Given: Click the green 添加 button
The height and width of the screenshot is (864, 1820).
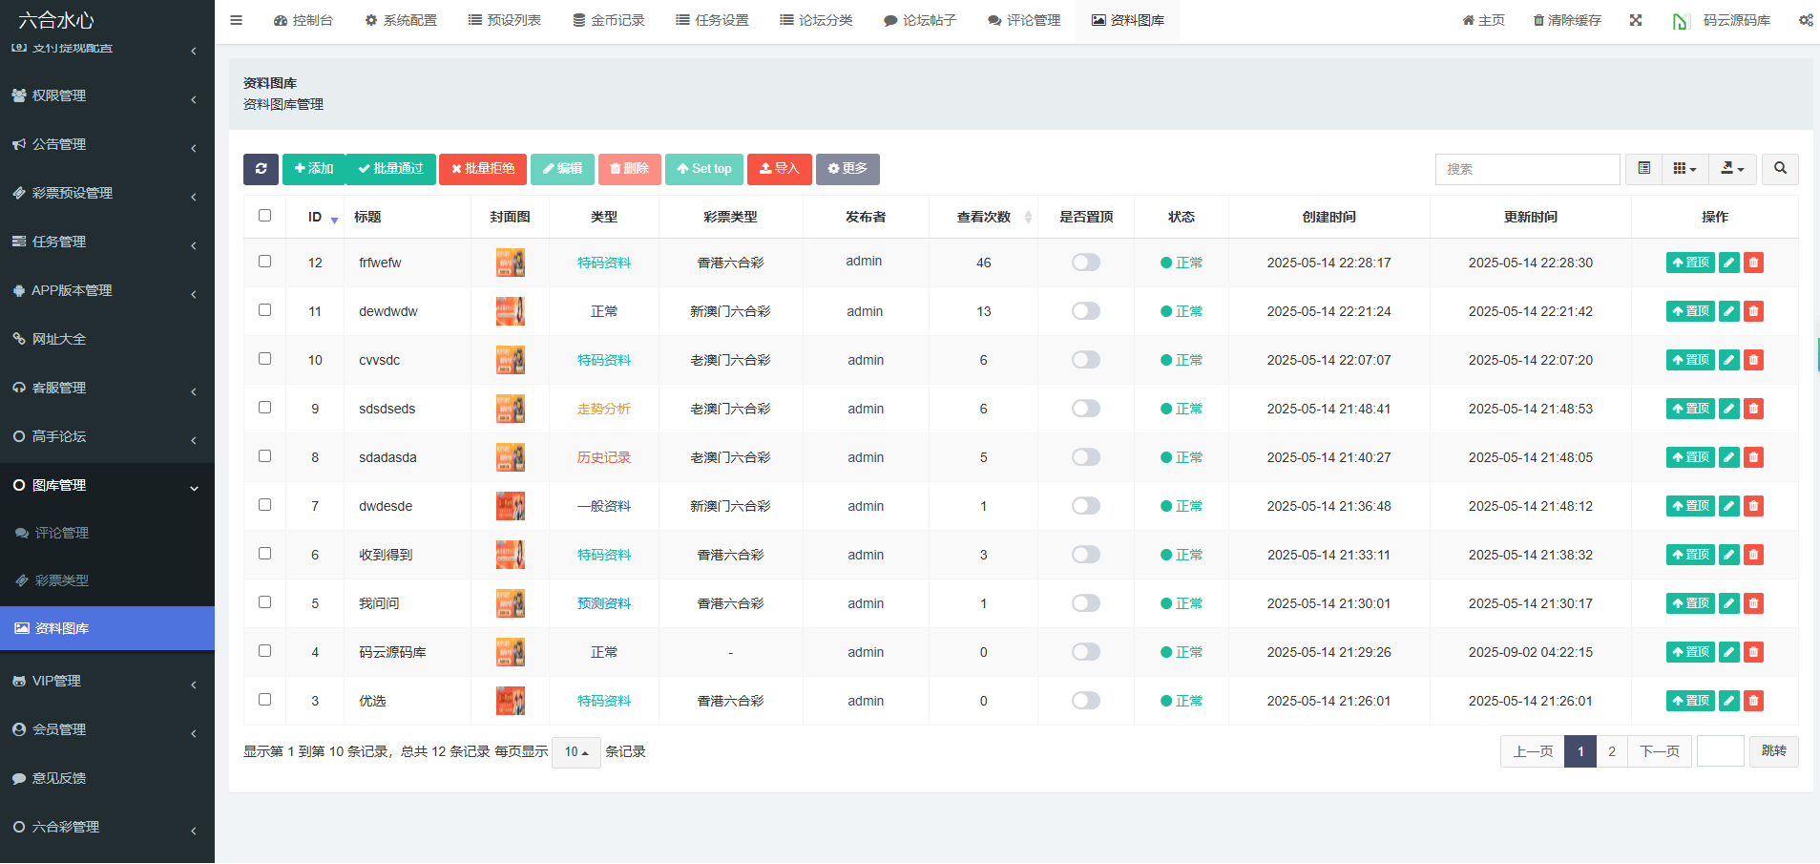Looking at the screenshot, I should [313, 169].
